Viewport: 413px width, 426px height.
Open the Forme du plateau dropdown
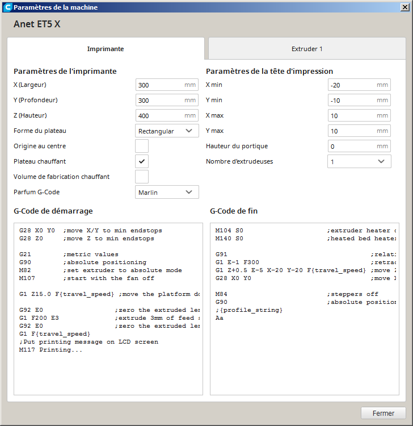[x=167, y=131]
